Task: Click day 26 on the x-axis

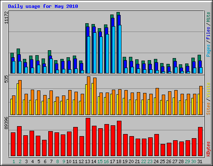Action: [x=168, y=161]
